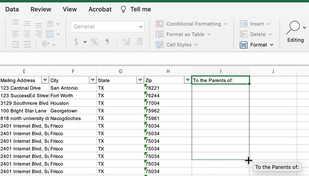
Task: Switch to the Data ribbon tab
Action: click(x=12, y=9)
